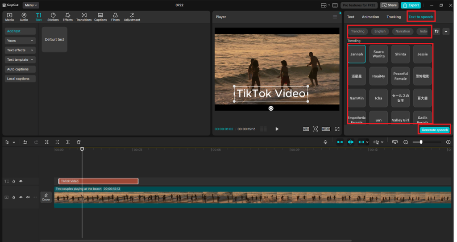Click the delete trash icon in timeline toolbar
The height and width of the screenshot is (242, 457).
(x=79, y=142)
